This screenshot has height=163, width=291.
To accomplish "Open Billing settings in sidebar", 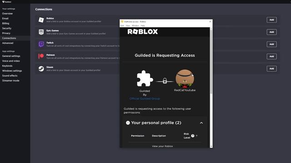I will (5, 24).
